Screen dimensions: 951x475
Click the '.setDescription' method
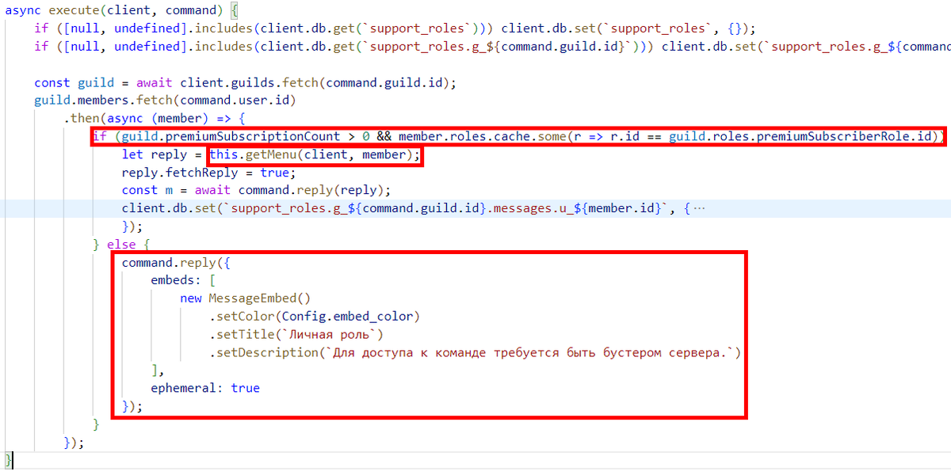point(264,352)
